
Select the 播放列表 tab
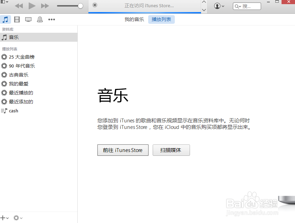click(x=161, y=20)
